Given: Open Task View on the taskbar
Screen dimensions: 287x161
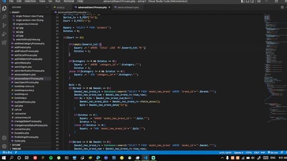Looking at the screenshot, I should (27, 158).
